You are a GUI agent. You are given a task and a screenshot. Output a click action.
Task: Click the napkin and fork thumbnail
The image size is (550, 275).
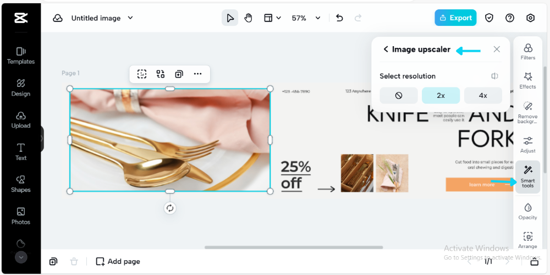pos(392,173)
